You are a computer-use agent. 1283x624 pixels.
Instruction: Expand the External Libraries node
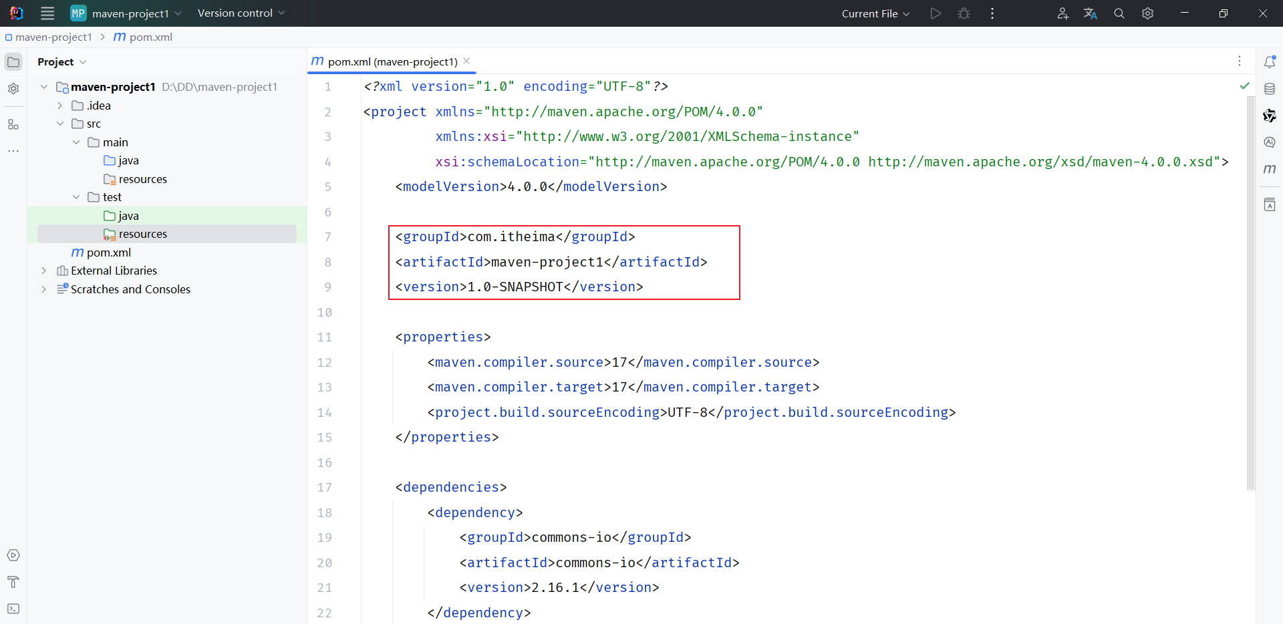[x=43, y=271]
